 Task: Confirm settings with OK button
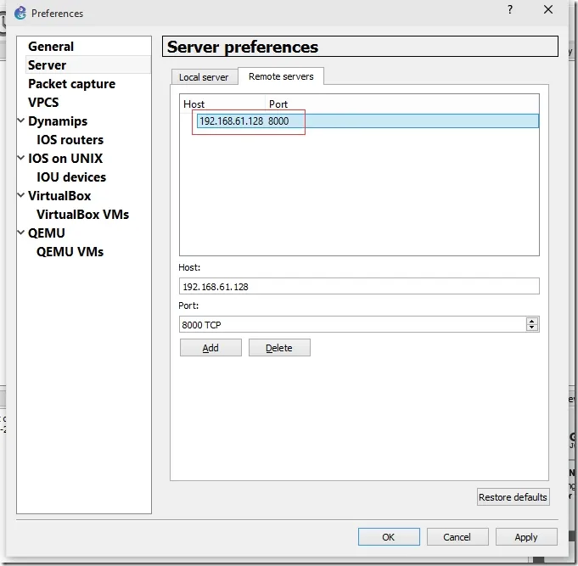coord(389,536)
